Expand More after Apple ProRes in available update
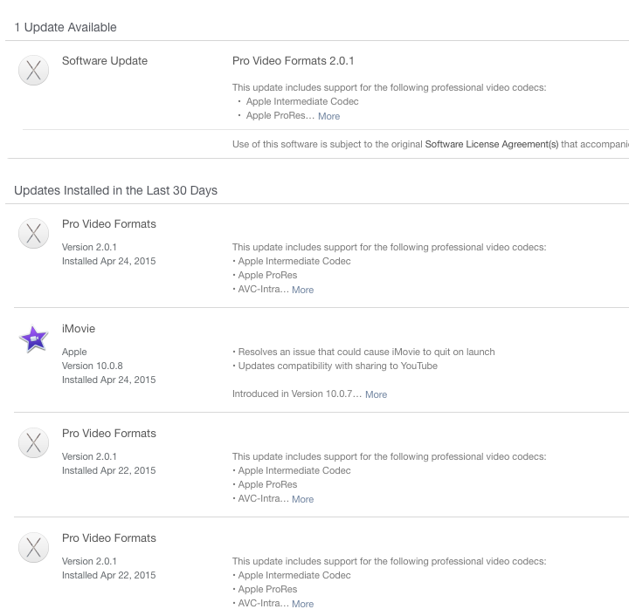 point(329,116)
